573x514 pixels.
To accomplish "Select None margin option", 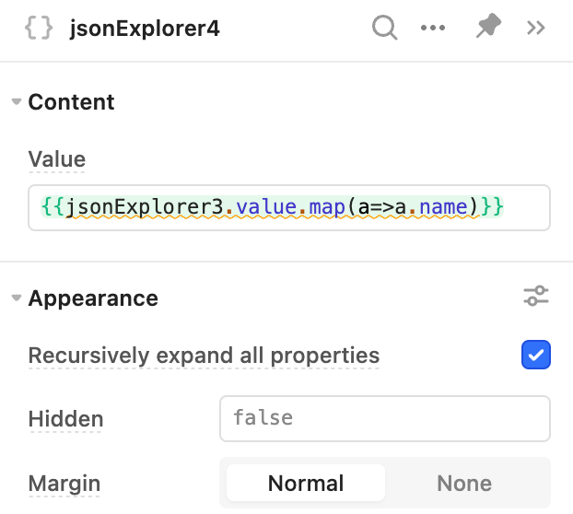I will click(x=464, y=483).
